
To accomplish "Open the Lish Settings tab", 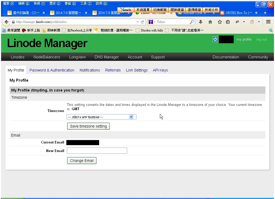I will [x=137, y=70].
